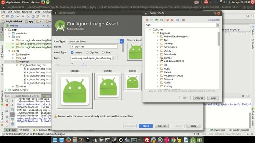Expand the Gradle Scripts node

(x=6, y=90)
